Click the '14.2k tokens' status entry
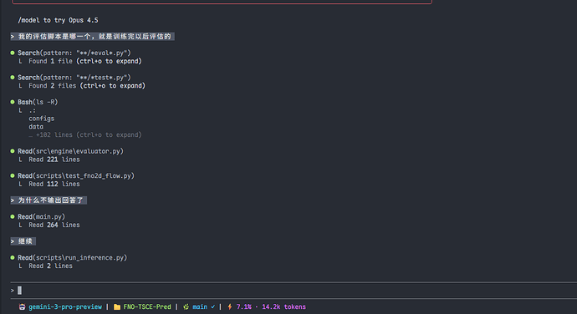 (x=283, y=306)
